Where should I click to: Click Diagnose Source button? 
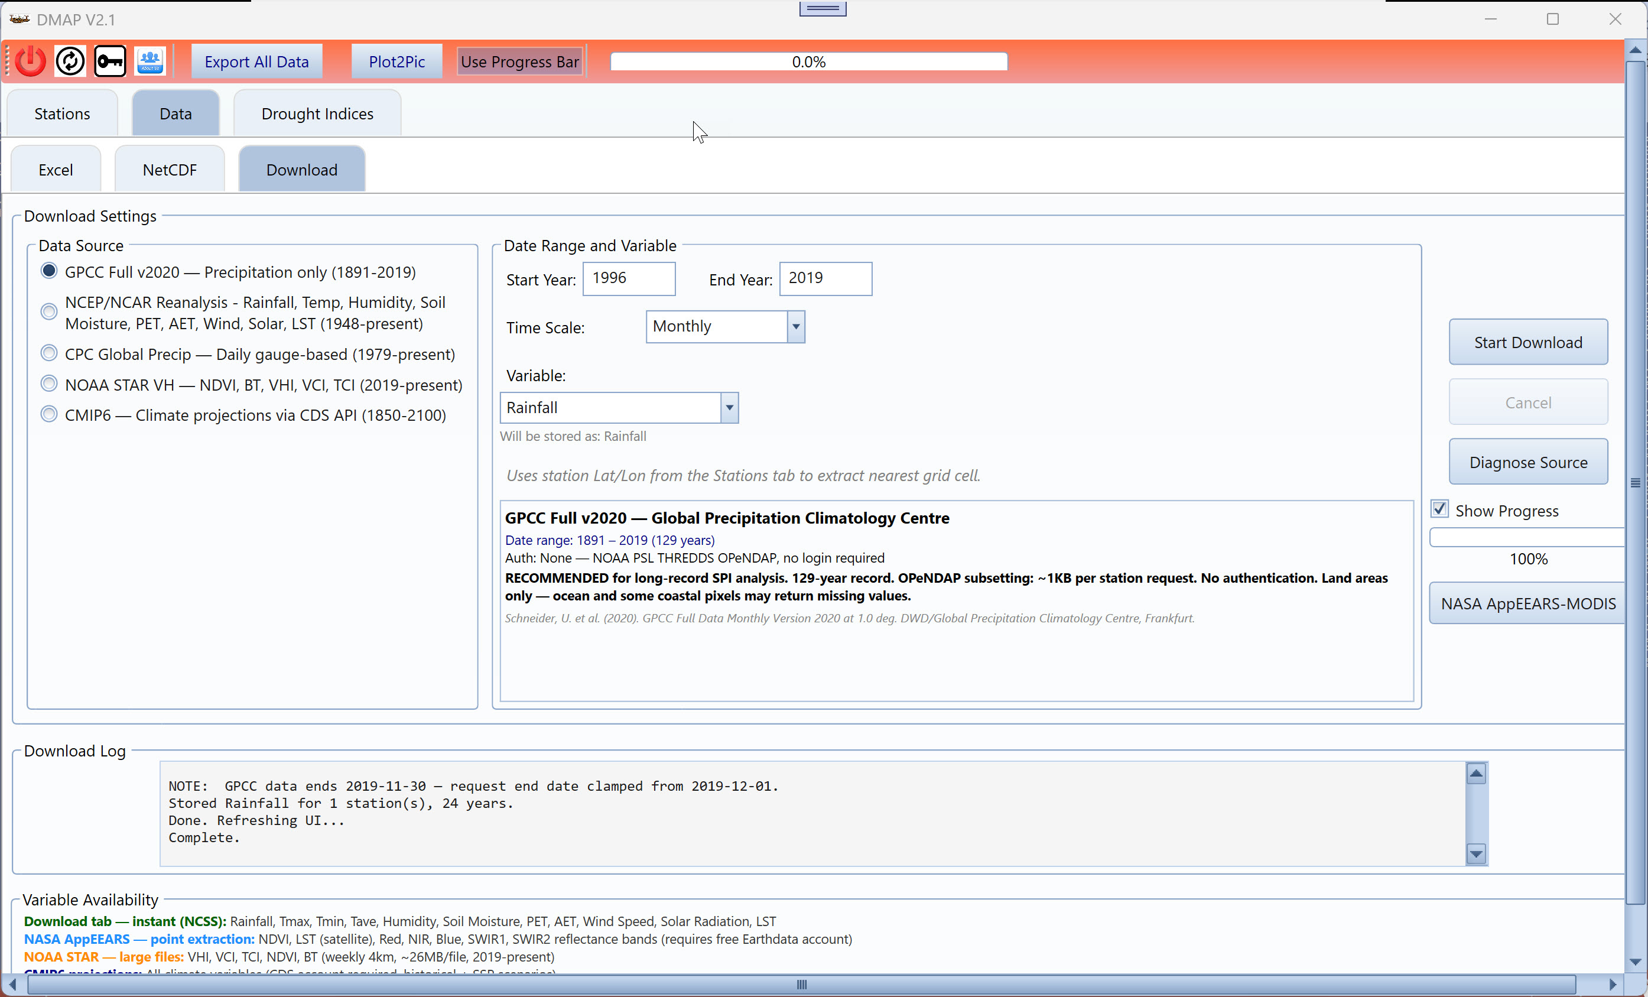pyautogui.click(x=1528, y=462)
